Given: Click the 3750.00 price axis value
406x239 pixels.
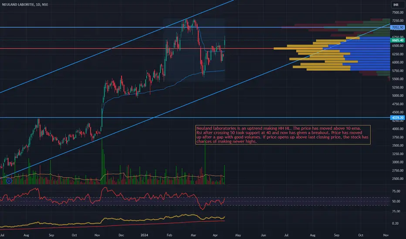Looking at the screenshot, I should point(397,137).
